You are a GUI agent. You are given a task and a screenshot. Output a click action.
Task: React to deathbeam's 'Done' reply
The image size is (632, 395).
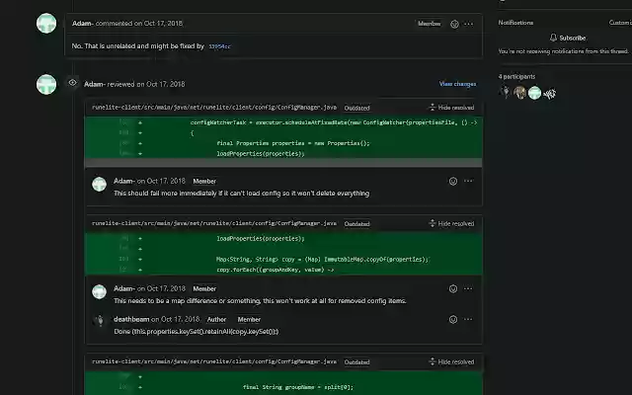click(x=453, y=320)
